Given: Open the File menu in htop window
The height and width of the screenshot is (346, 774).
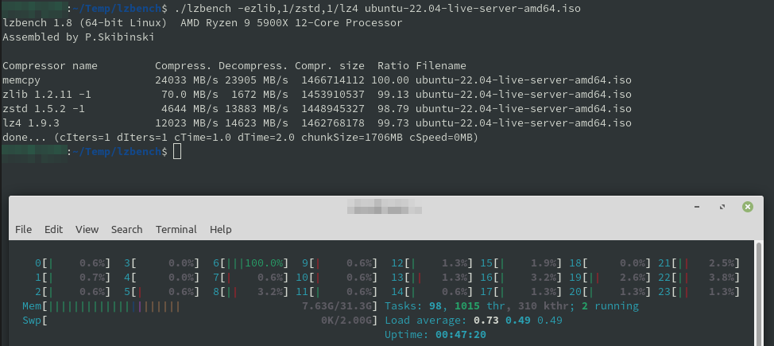Looking at the screenshot, I should (x=23, y=229).
